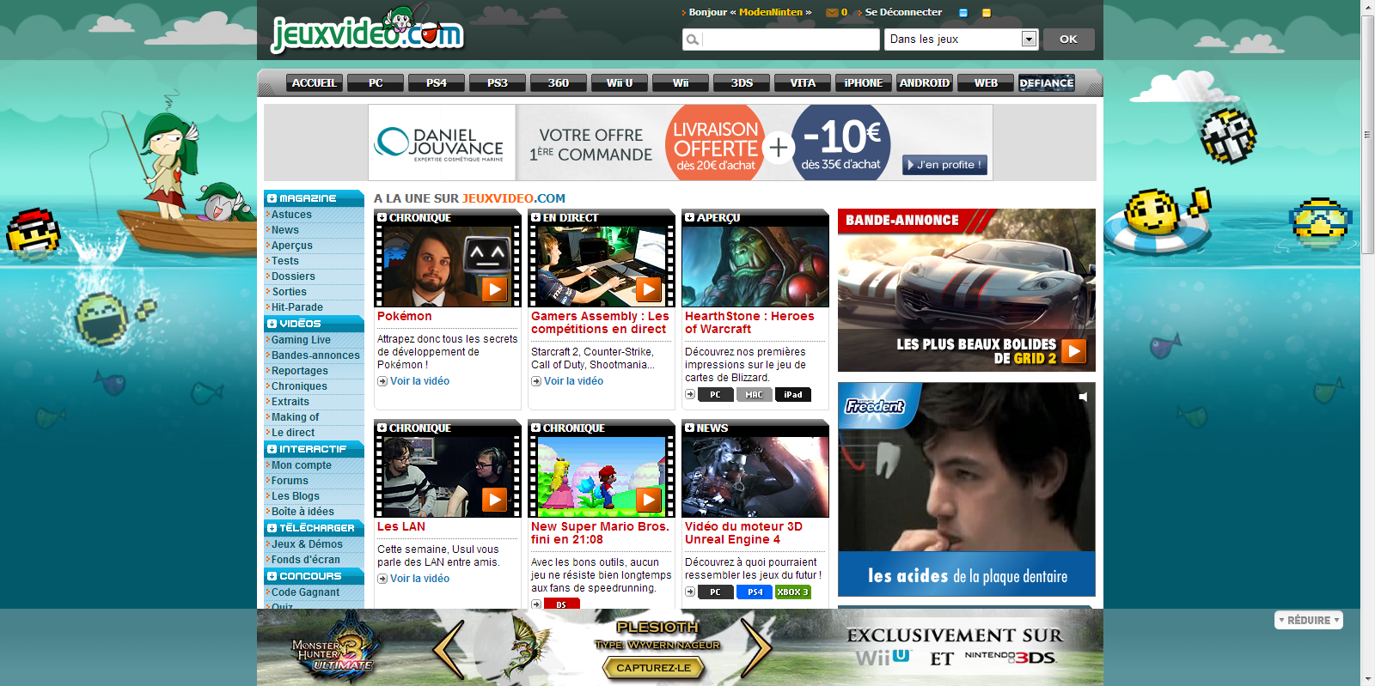
Task: Open Hit-Parade in the sidebar
Action: (x=297, y=307)
